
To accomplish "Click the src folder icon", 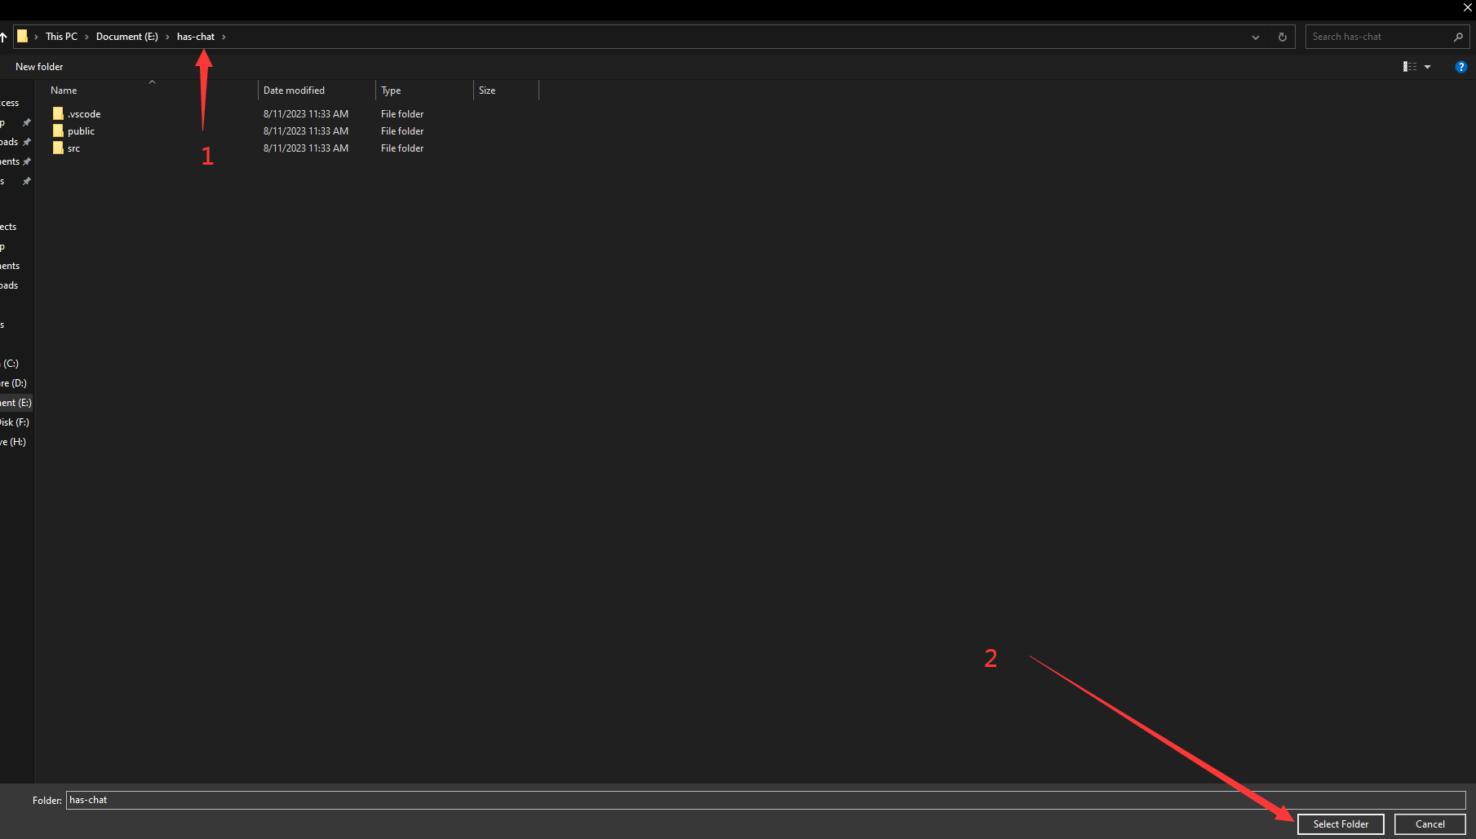I will tap(58, 148).
